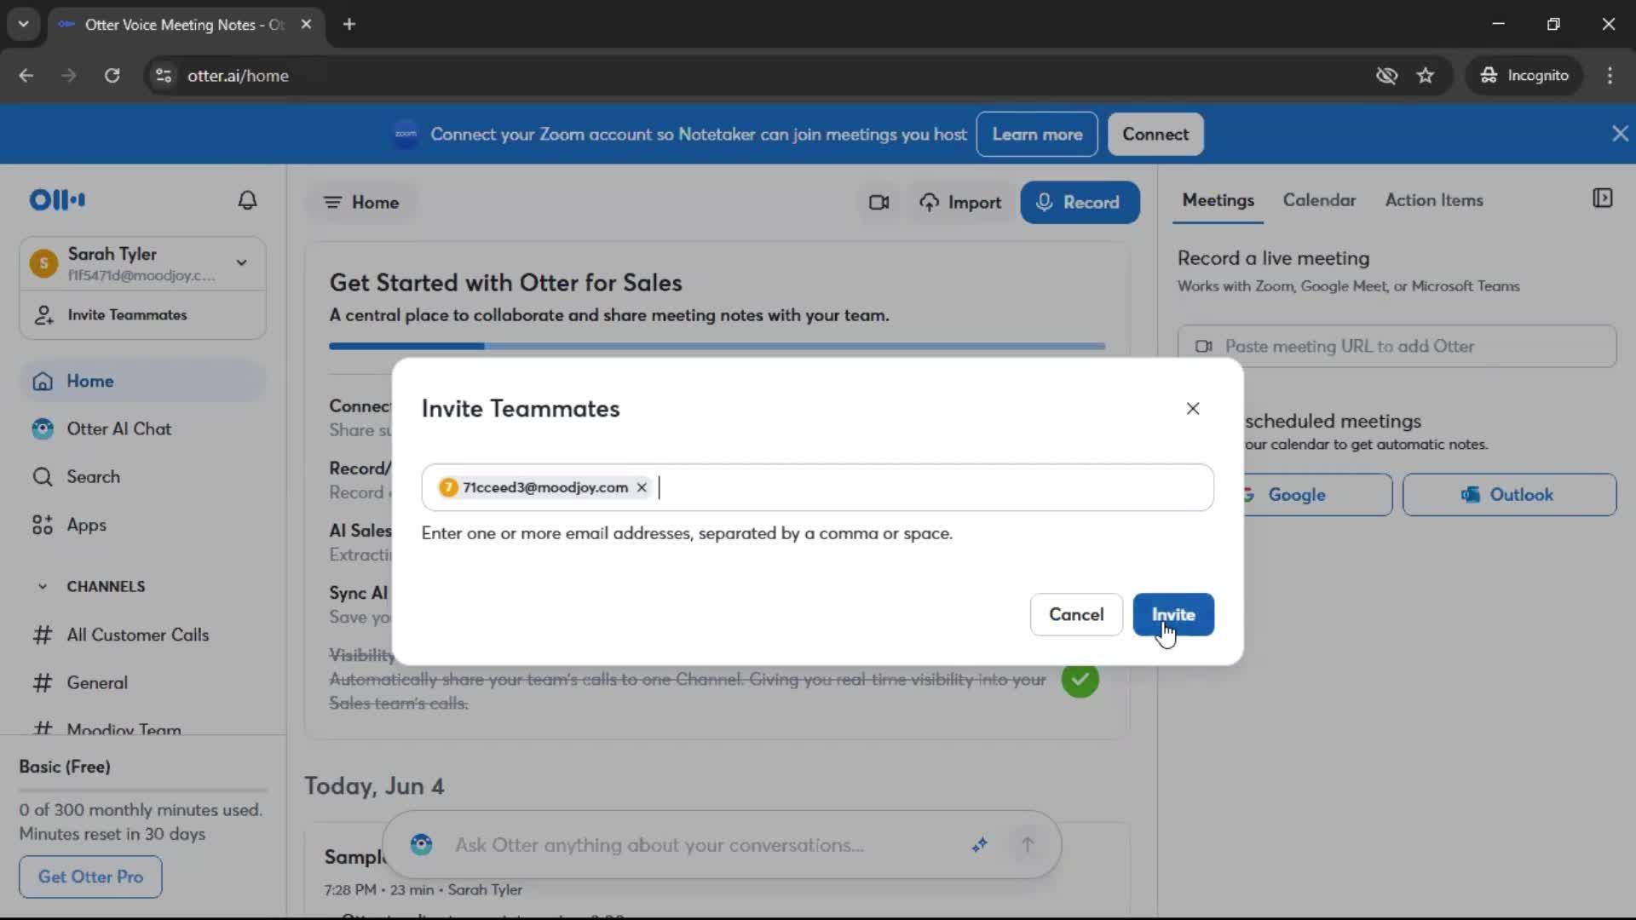Switch to the Action Items tab
This screenshot has height=920, width=1636.
click(x=1434, y=200)
